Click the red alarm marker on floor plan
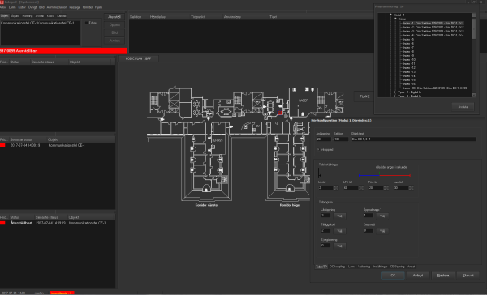Screen dimensions: 487x295 279,113
